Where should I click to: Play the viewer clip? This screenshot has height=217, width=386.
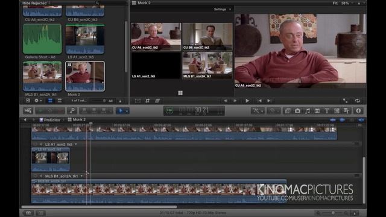coord(247,101)
